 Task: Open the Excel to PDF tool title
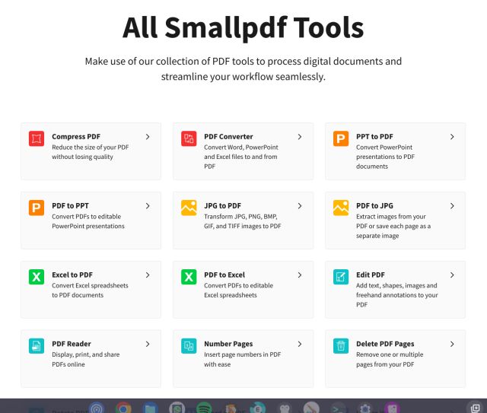point(72,275)
